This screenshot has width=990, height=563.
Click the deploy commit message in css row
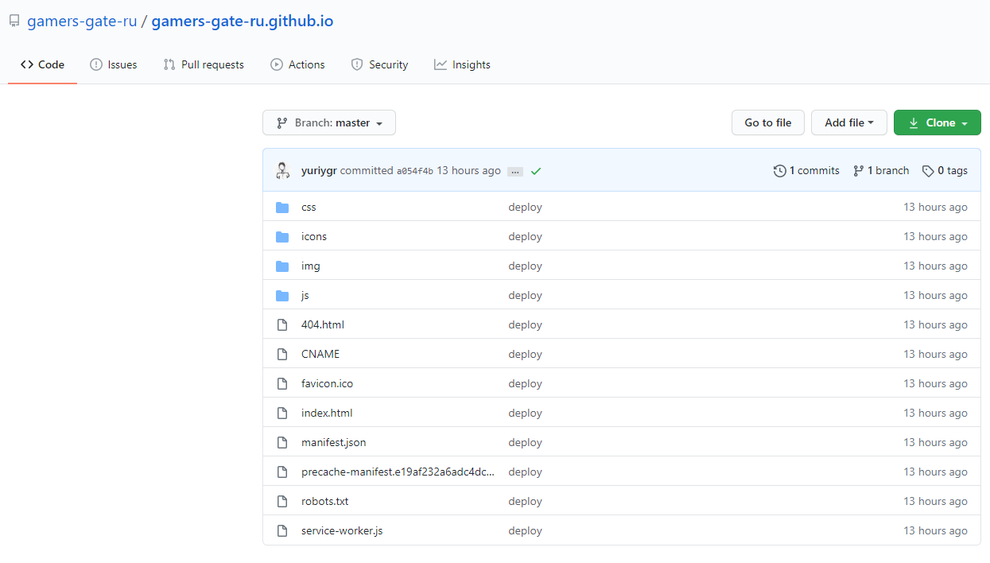(526, 208)
